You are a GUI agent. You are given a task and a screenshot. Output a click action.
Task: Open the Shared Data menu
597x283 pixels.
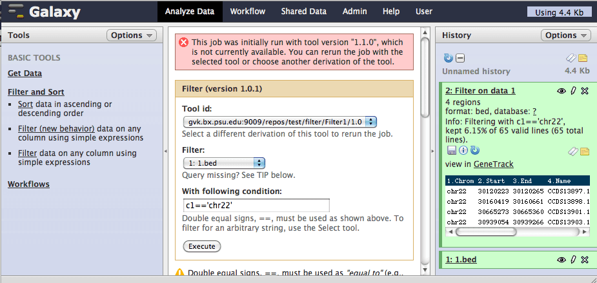point(303,11)
